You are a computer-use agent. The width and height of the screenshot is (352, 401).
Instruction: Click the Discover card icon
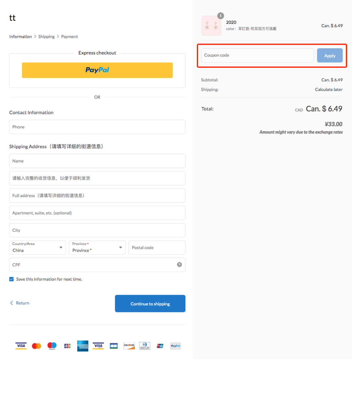click(x=129, y=346)
